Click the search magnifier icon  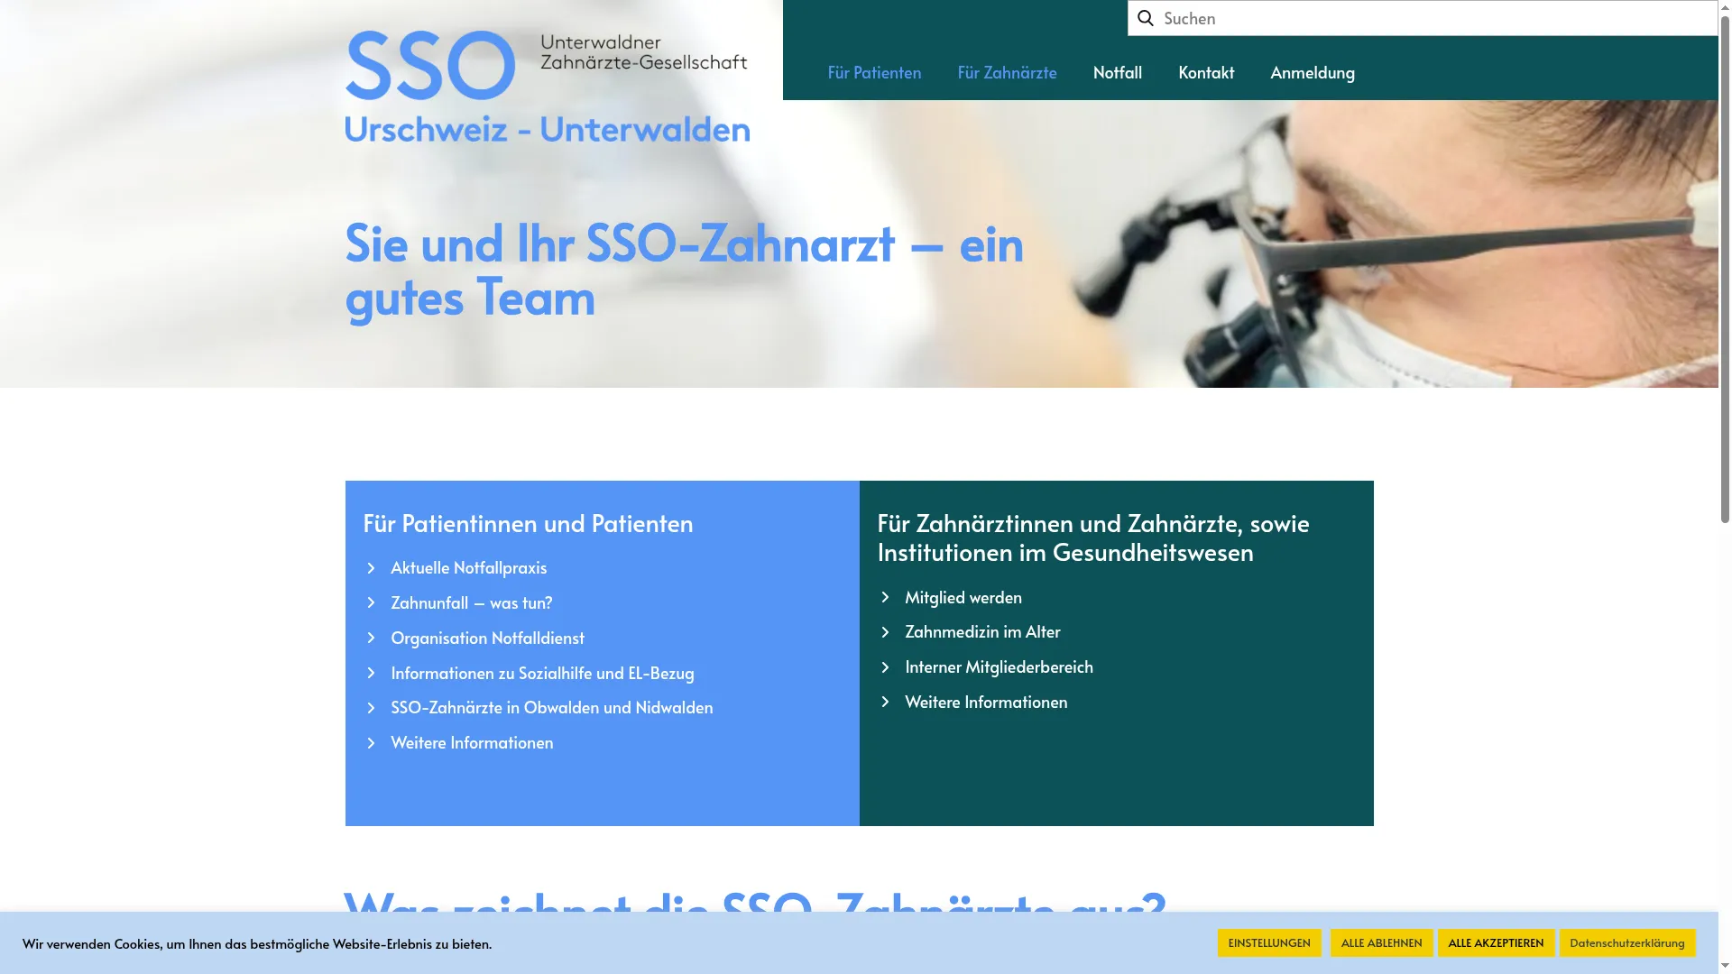pos(1145,18)
